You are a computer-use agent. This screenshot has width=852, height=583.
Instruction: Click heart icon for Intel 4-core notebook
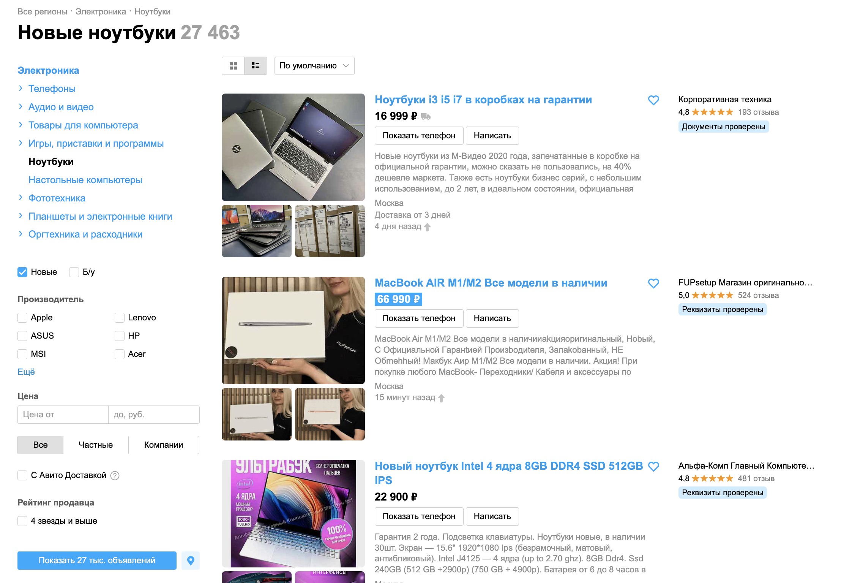(653, 467)
